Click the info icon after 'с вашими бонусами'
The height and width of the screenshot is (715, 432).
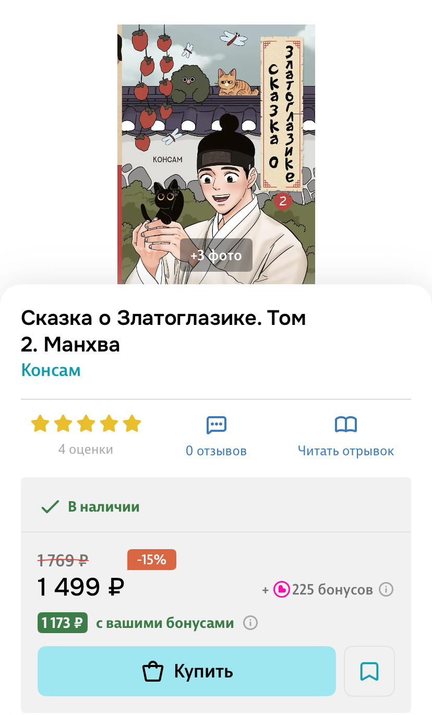coord(250,623)
